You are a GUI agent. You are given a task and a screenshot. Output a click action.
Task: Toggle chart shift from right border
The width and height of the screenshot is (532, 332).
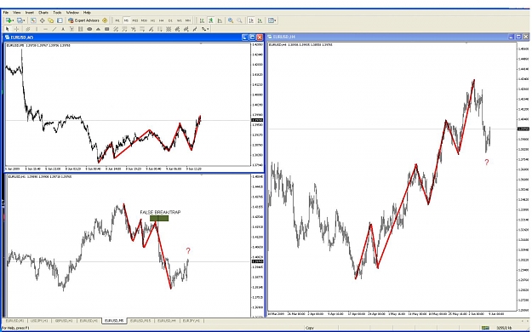click(260, 20)
